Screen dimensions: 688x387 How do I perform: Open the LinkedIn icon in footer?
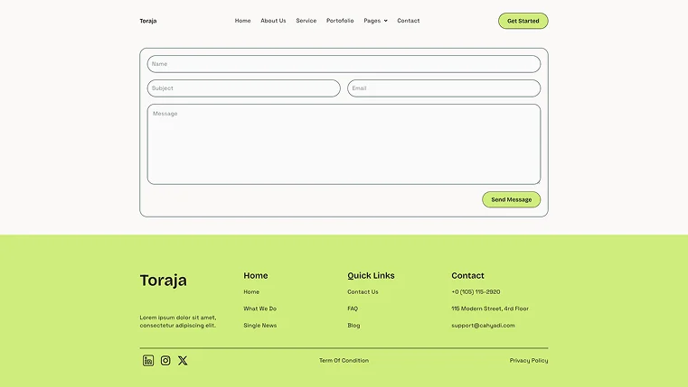(148, 360)
